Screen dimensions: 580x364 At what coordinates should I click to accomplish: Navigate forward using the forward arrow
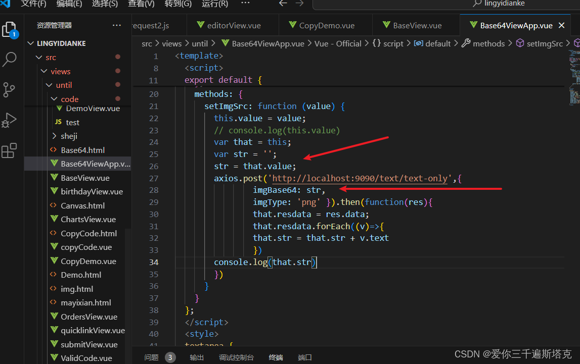[x=299, y=4]
